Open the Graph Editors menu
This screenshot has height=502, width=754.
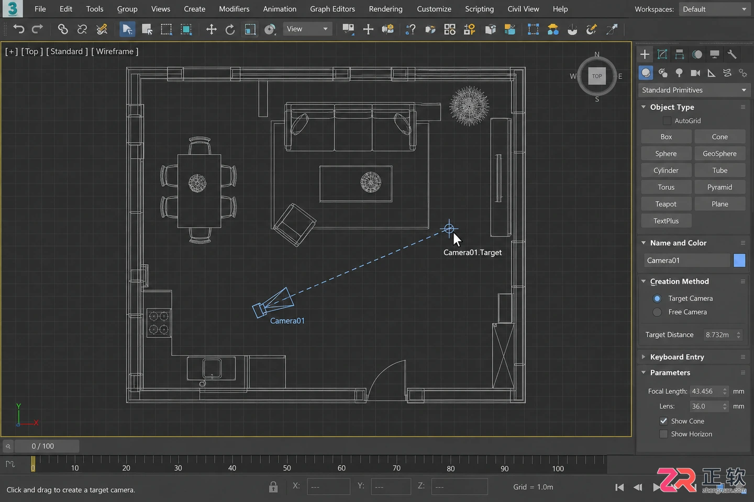[332, 9]
